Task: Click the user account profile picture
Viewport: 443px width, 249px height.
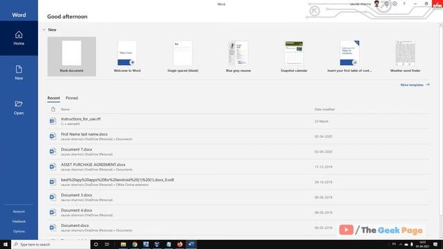Action: 377,3
